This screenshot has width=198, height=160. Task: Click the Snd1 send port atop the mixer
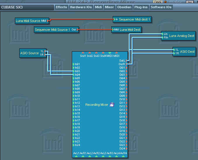click(x=83, y=52)
